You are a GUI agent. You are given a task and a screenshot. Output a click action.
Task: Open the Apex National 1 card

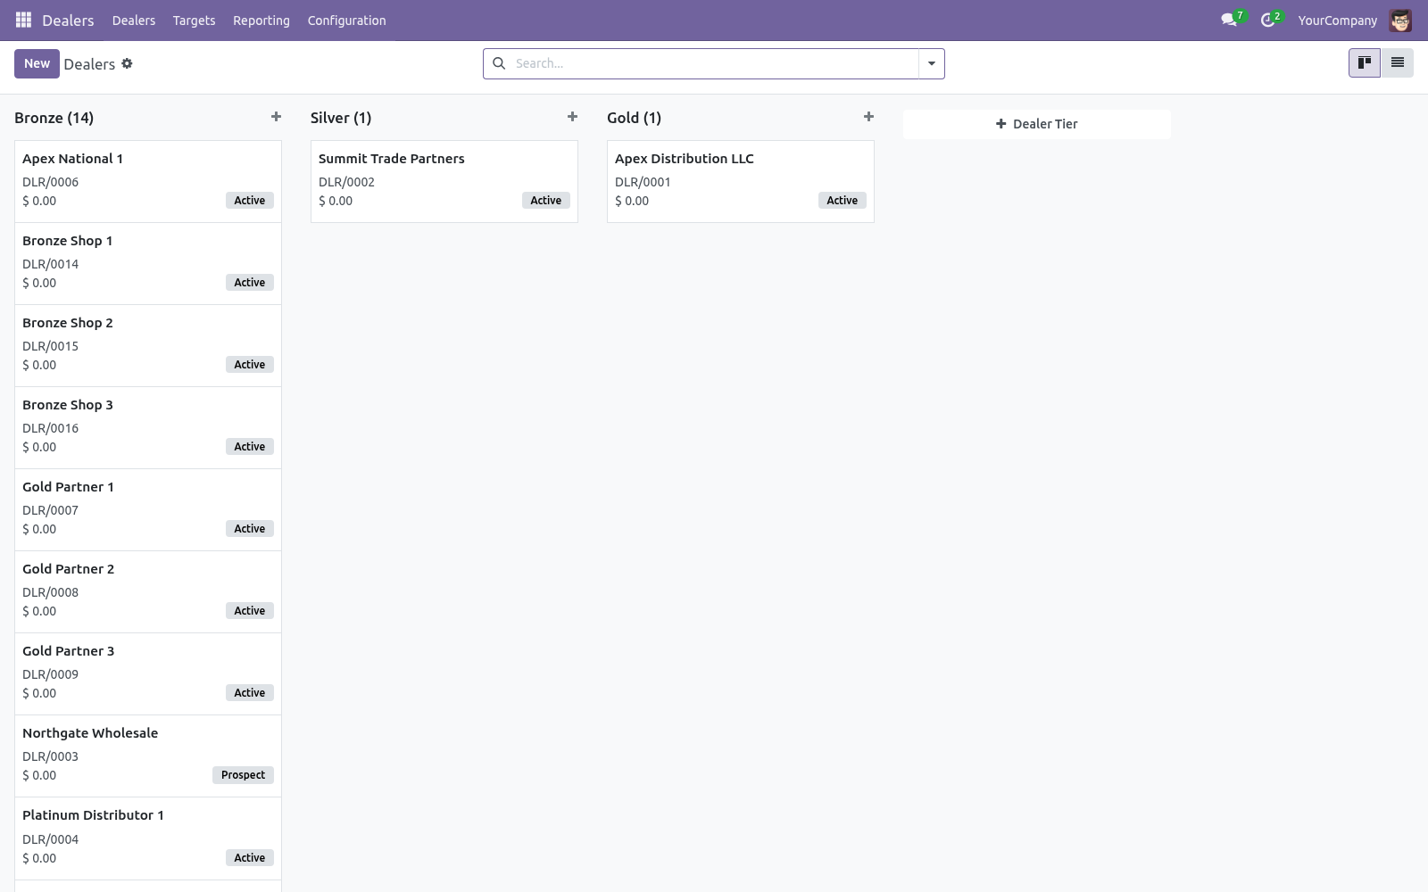[x=148, y=181]
